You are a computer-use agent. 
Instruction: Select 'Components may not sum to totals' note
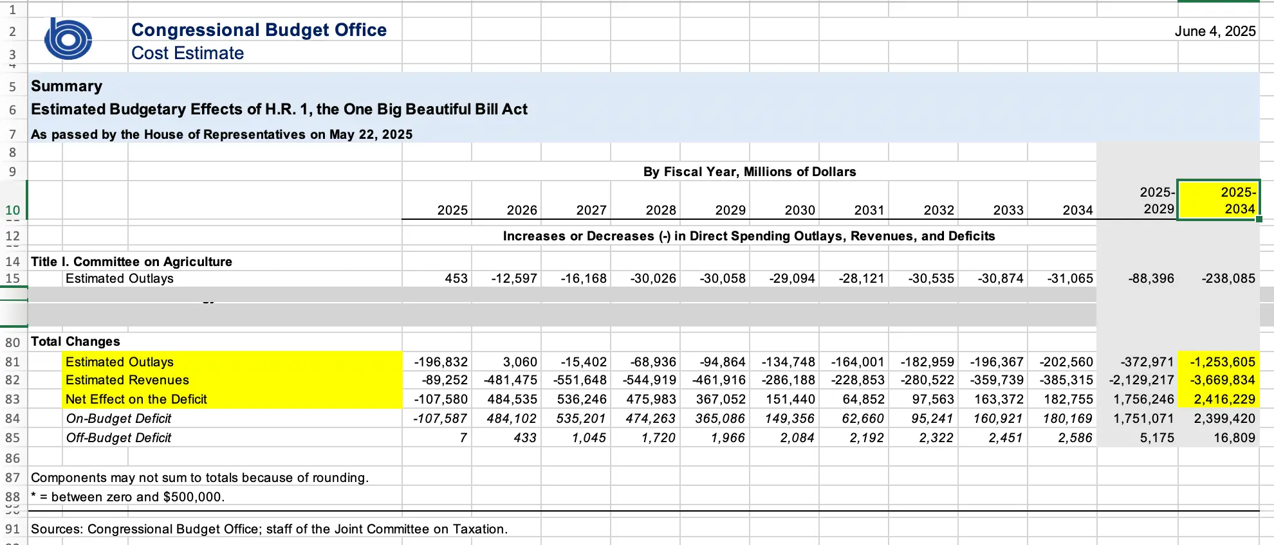pyautogui.click(x=199, y=478)
